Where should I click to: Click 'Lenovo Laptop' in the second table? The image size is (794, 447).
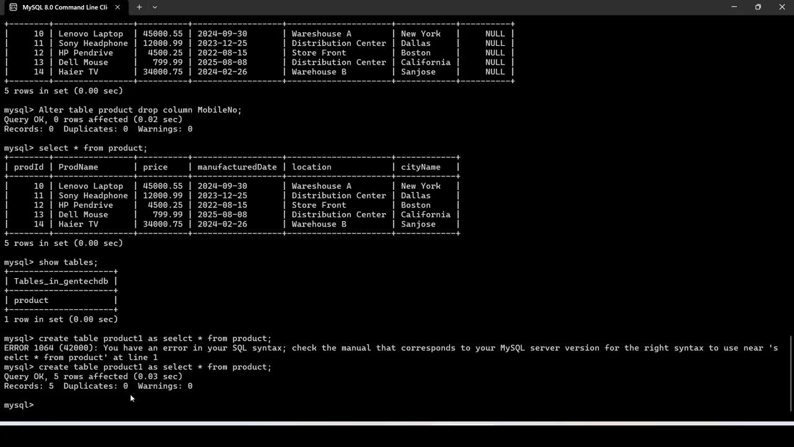91,186
